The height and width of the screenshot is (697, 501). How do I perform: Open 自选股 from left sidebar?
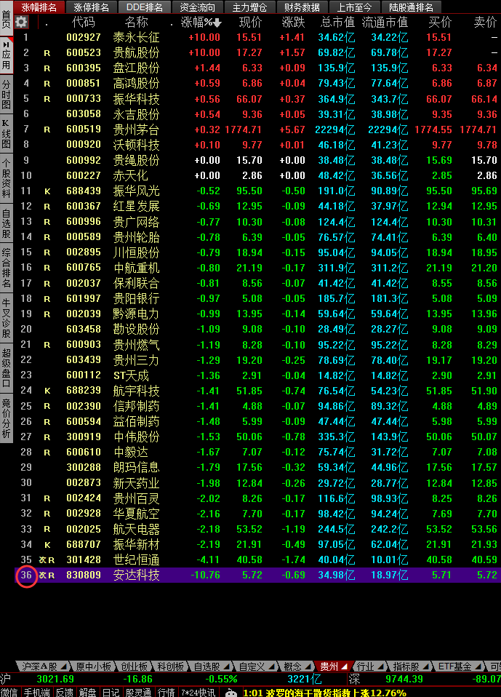pos(7,222)
